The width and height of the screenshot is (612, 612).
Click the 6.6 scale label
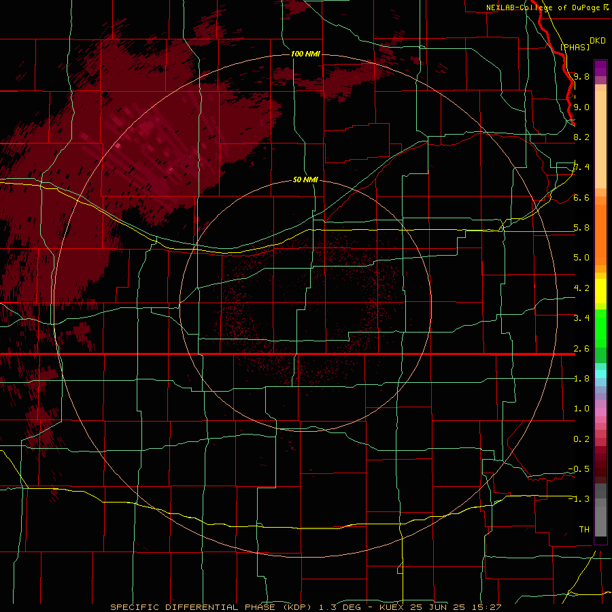[581, 197]
